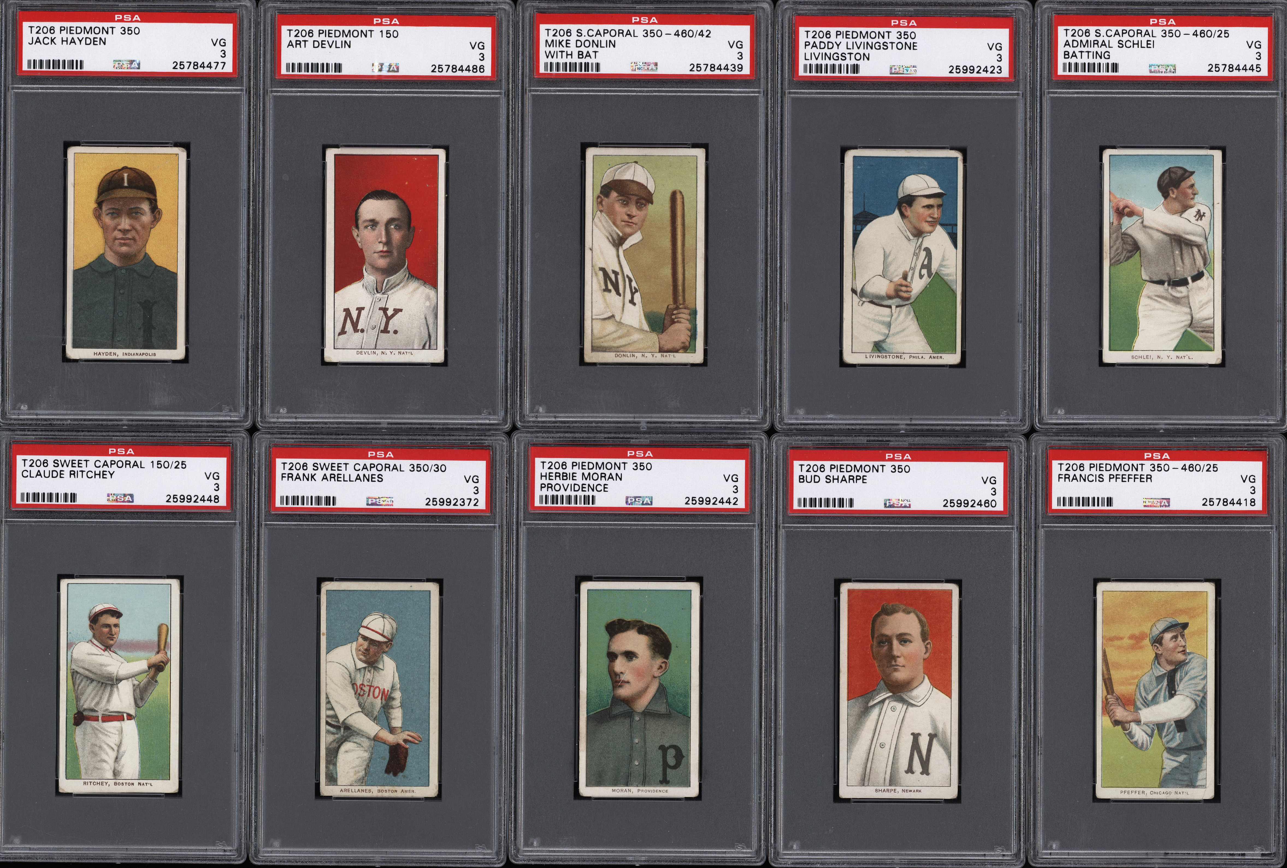Click the PSA hologram on Livingstone label

pyautogui.click(x=903, y=69)
